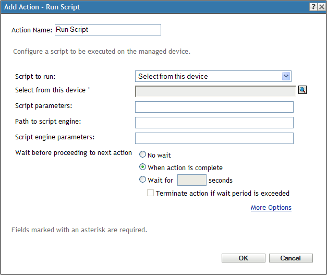Viewport: 327px width, 275px height.
Task: Click the Add Action - Run Script title bar
Action: [130, 7]
